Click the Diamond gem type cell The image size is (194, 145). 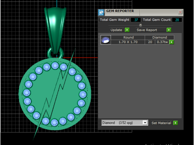(160, 37)
